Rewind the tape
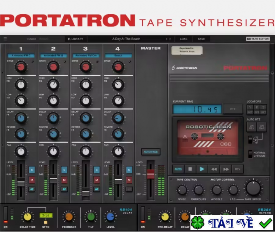 point(214,169)
